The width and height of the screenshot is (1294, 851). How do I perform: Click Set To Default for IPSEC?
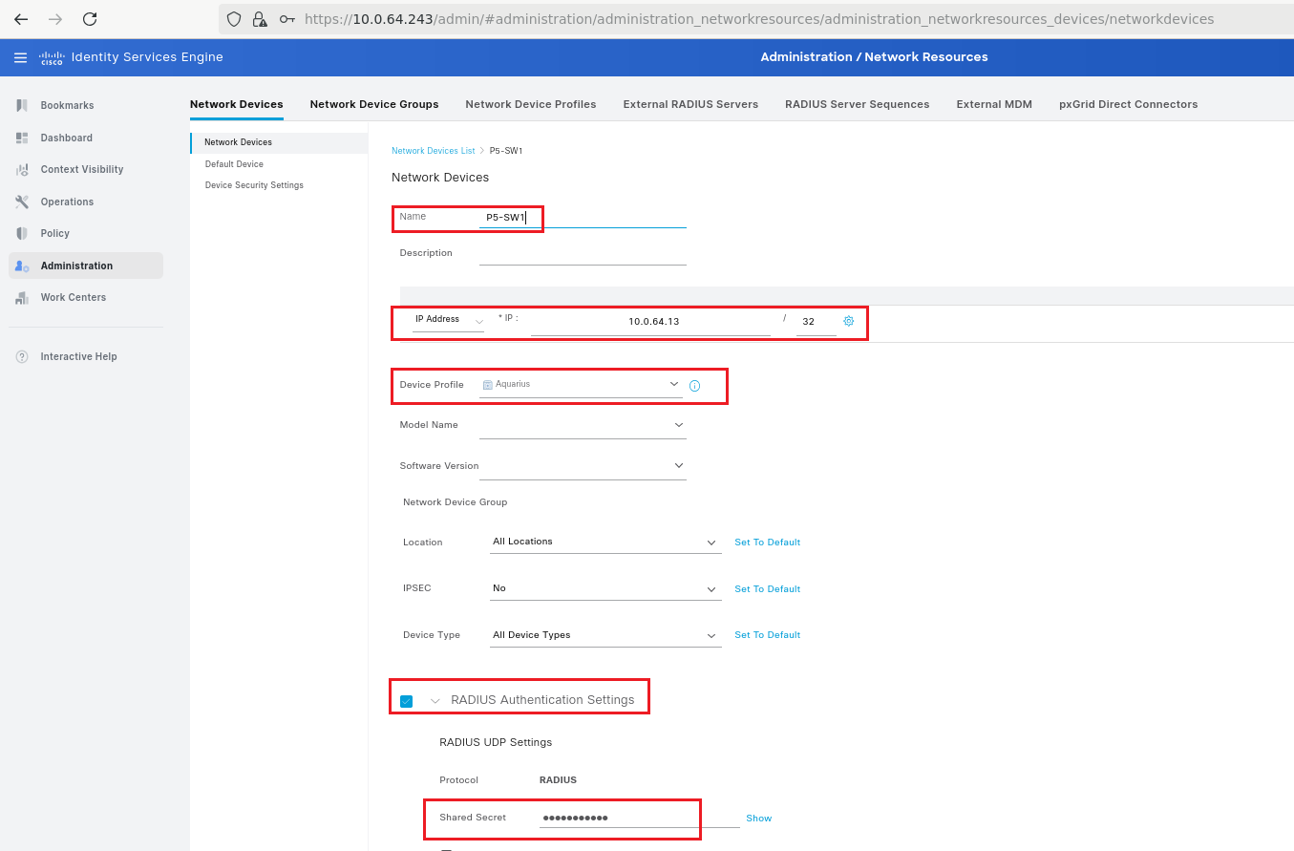(767, 589)
